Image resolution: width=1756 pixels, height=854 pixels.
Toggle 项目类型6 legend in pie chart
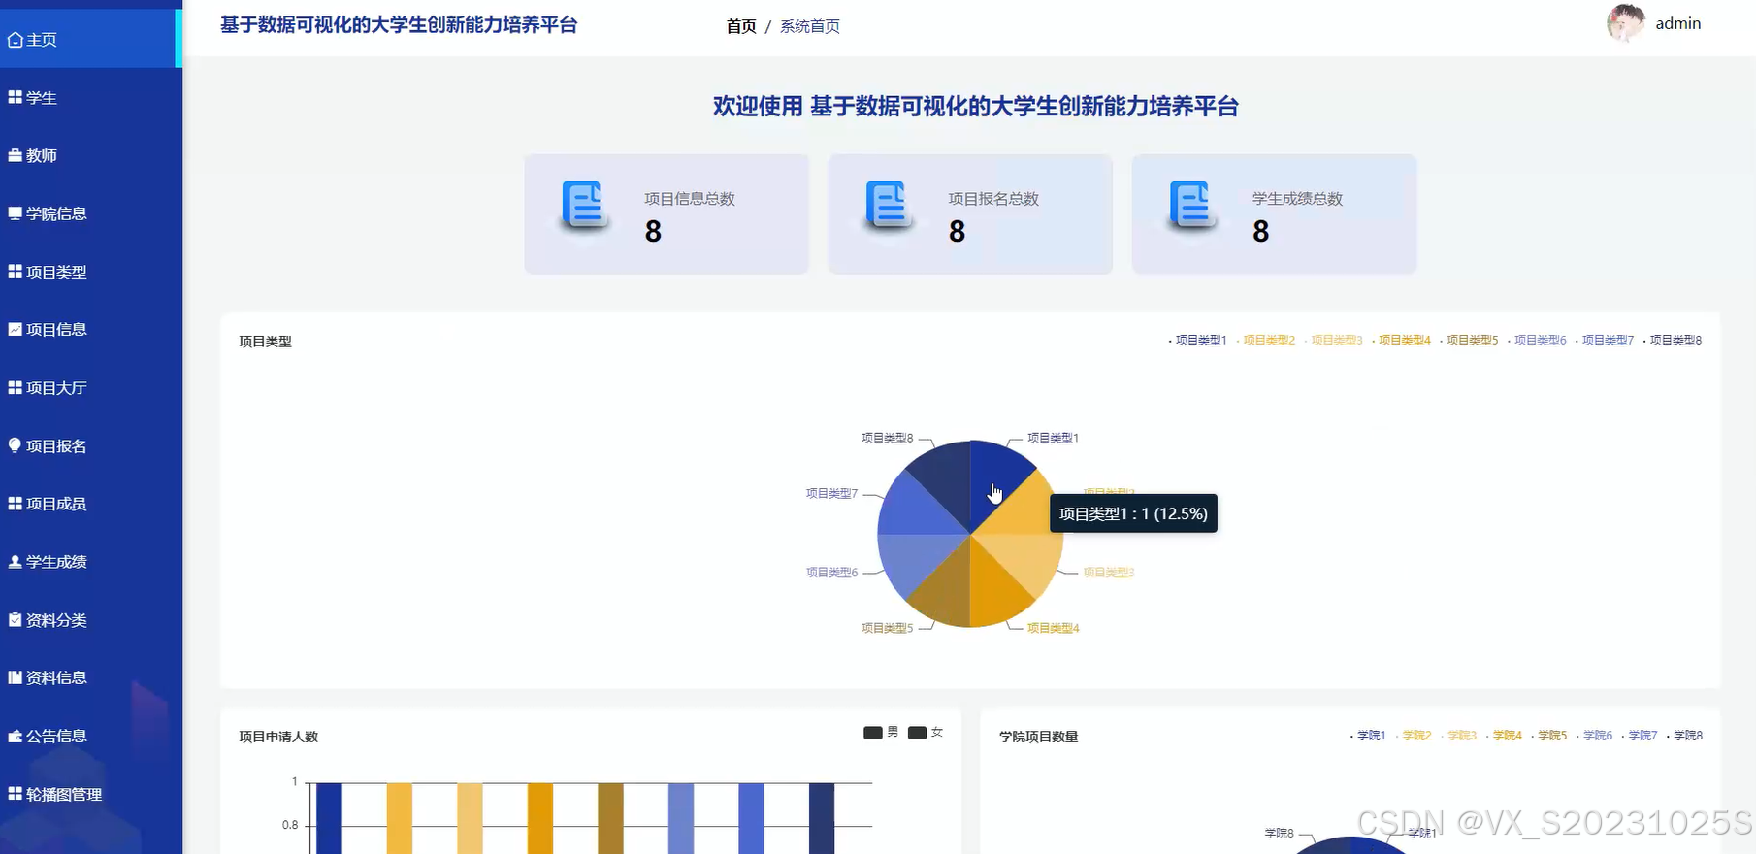1538,341
